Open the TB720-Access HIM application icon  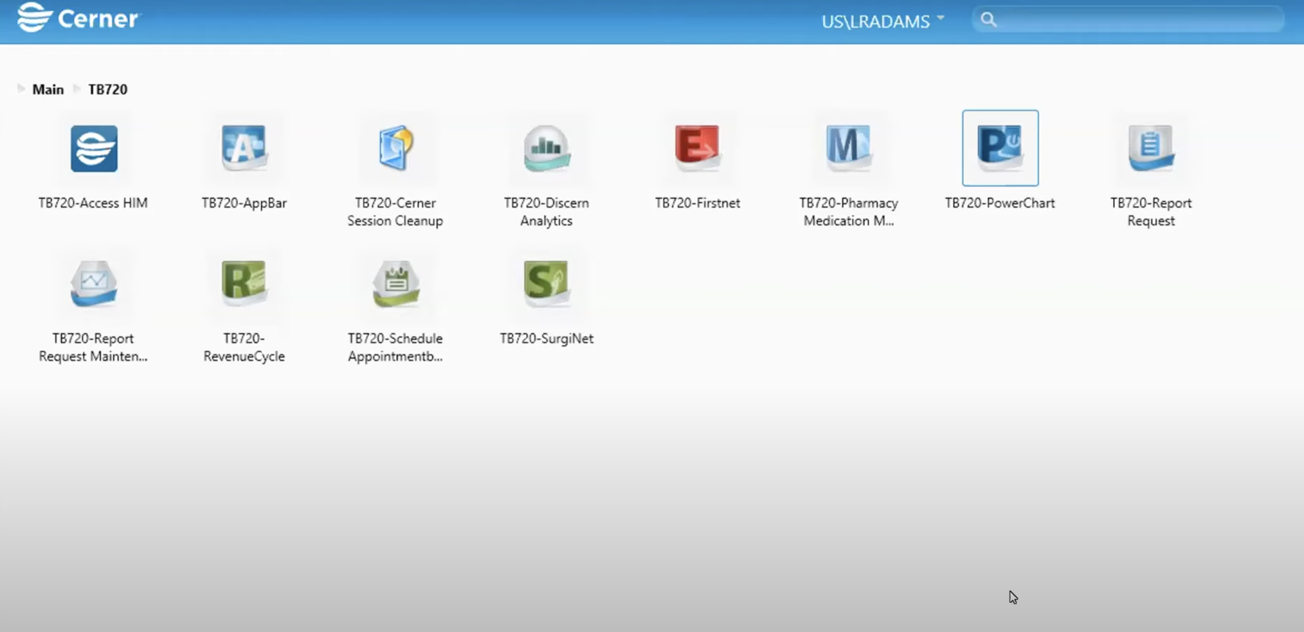pos(94,148)
